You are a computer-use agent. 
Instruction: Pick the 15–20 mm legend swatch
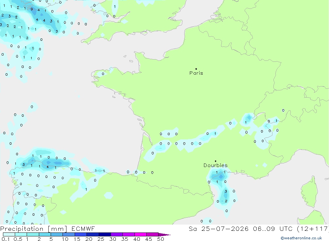click(x=81, y=234)
